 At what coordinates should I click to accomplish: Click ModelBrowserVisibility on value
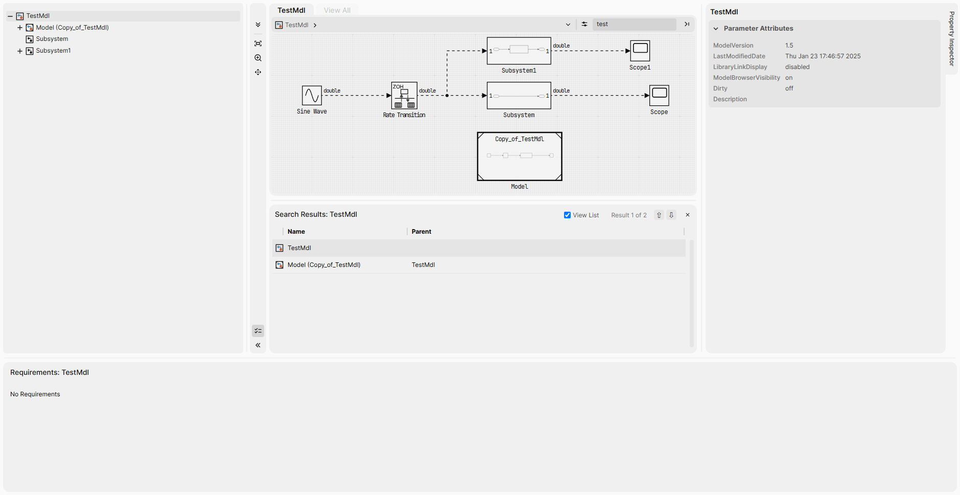tap(789, 78)
